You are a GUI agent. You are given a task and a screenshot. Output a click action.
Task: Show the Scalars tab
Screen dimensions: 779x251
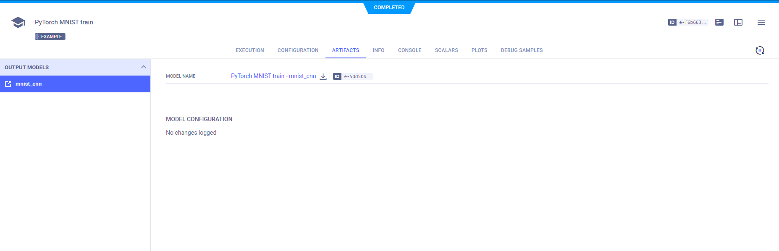(x=446, y=50)
